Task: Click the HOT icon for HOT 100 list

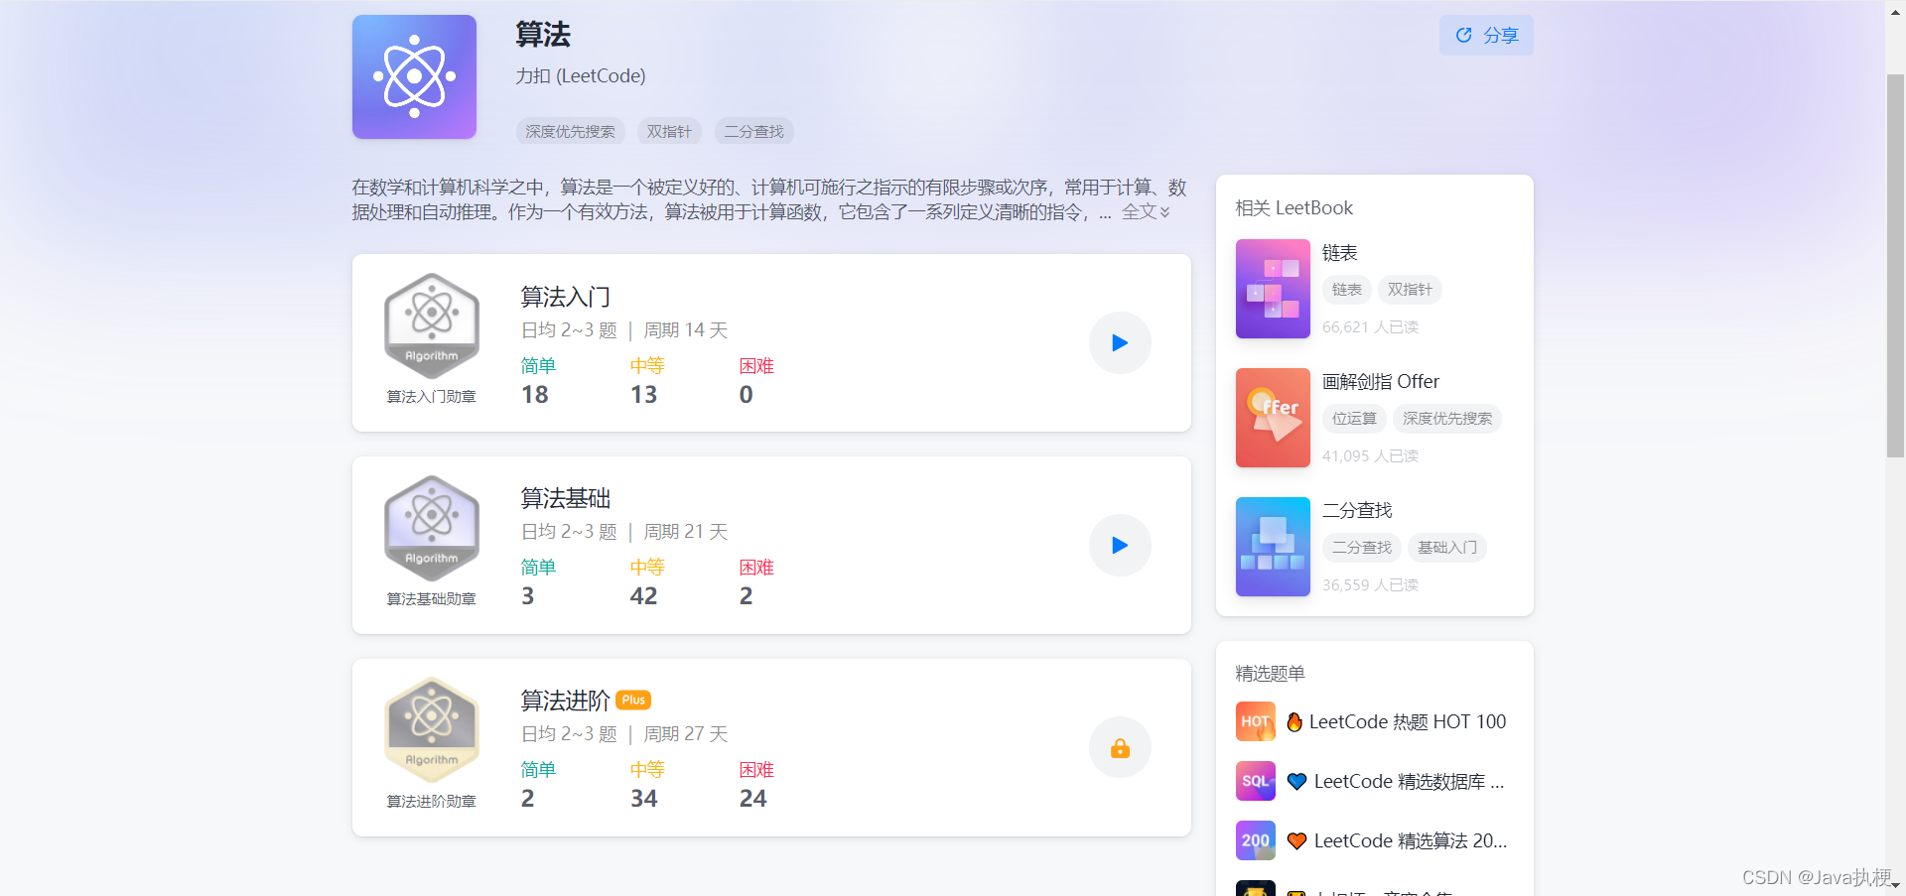Action: pyautogui.click(x=1255, y=721)
